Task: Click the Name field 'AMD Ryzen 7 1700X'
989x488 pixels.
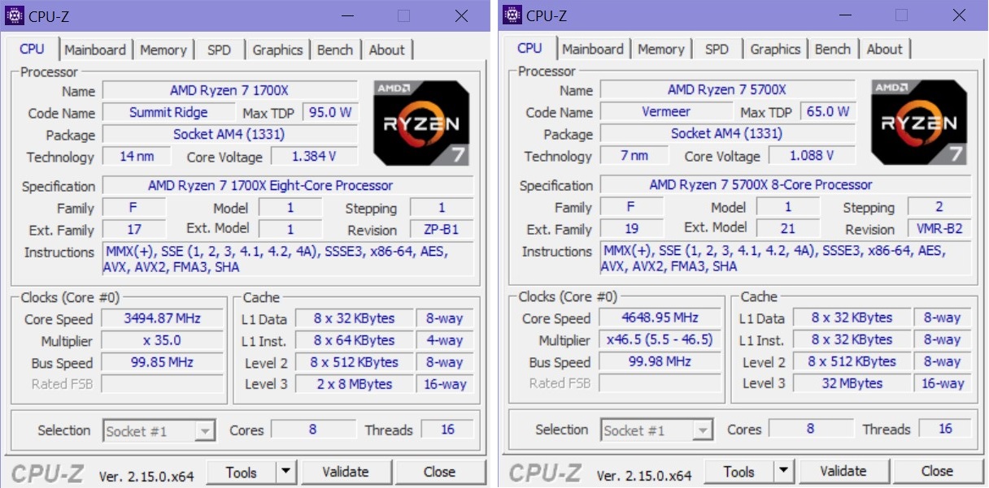Action: pyautogui.click(x=229, y=90)
